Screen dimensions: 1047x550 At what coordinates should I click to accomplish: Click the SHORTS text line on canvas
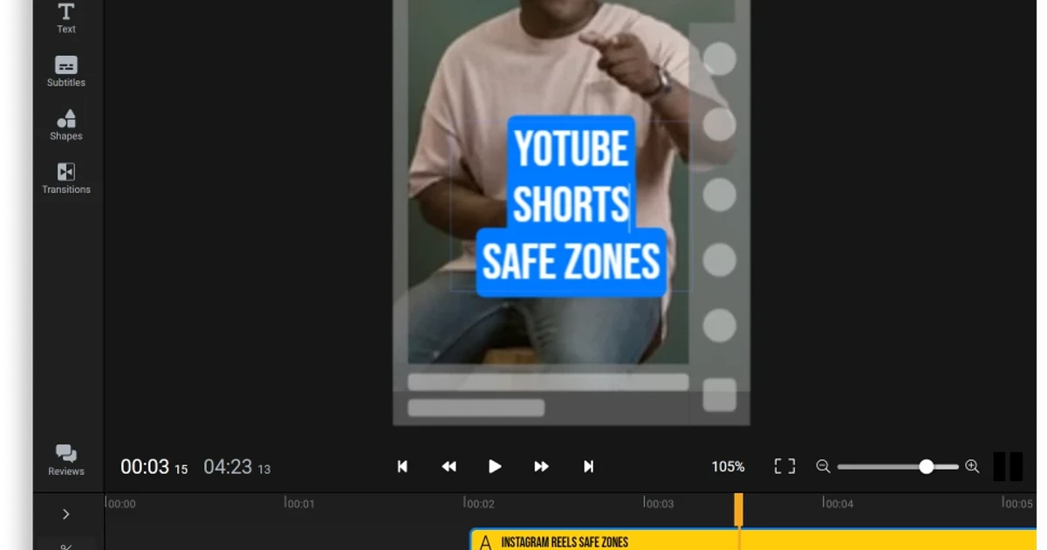571,205
